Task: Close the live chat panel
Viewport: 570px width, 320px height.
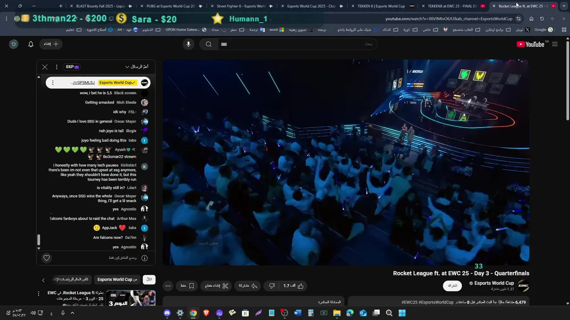Action: pyautogui.click(x=45, y=67)
